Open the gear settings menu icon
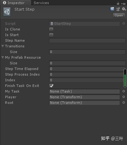Screen dimensions: 127x145 click(x=124, y=9)
